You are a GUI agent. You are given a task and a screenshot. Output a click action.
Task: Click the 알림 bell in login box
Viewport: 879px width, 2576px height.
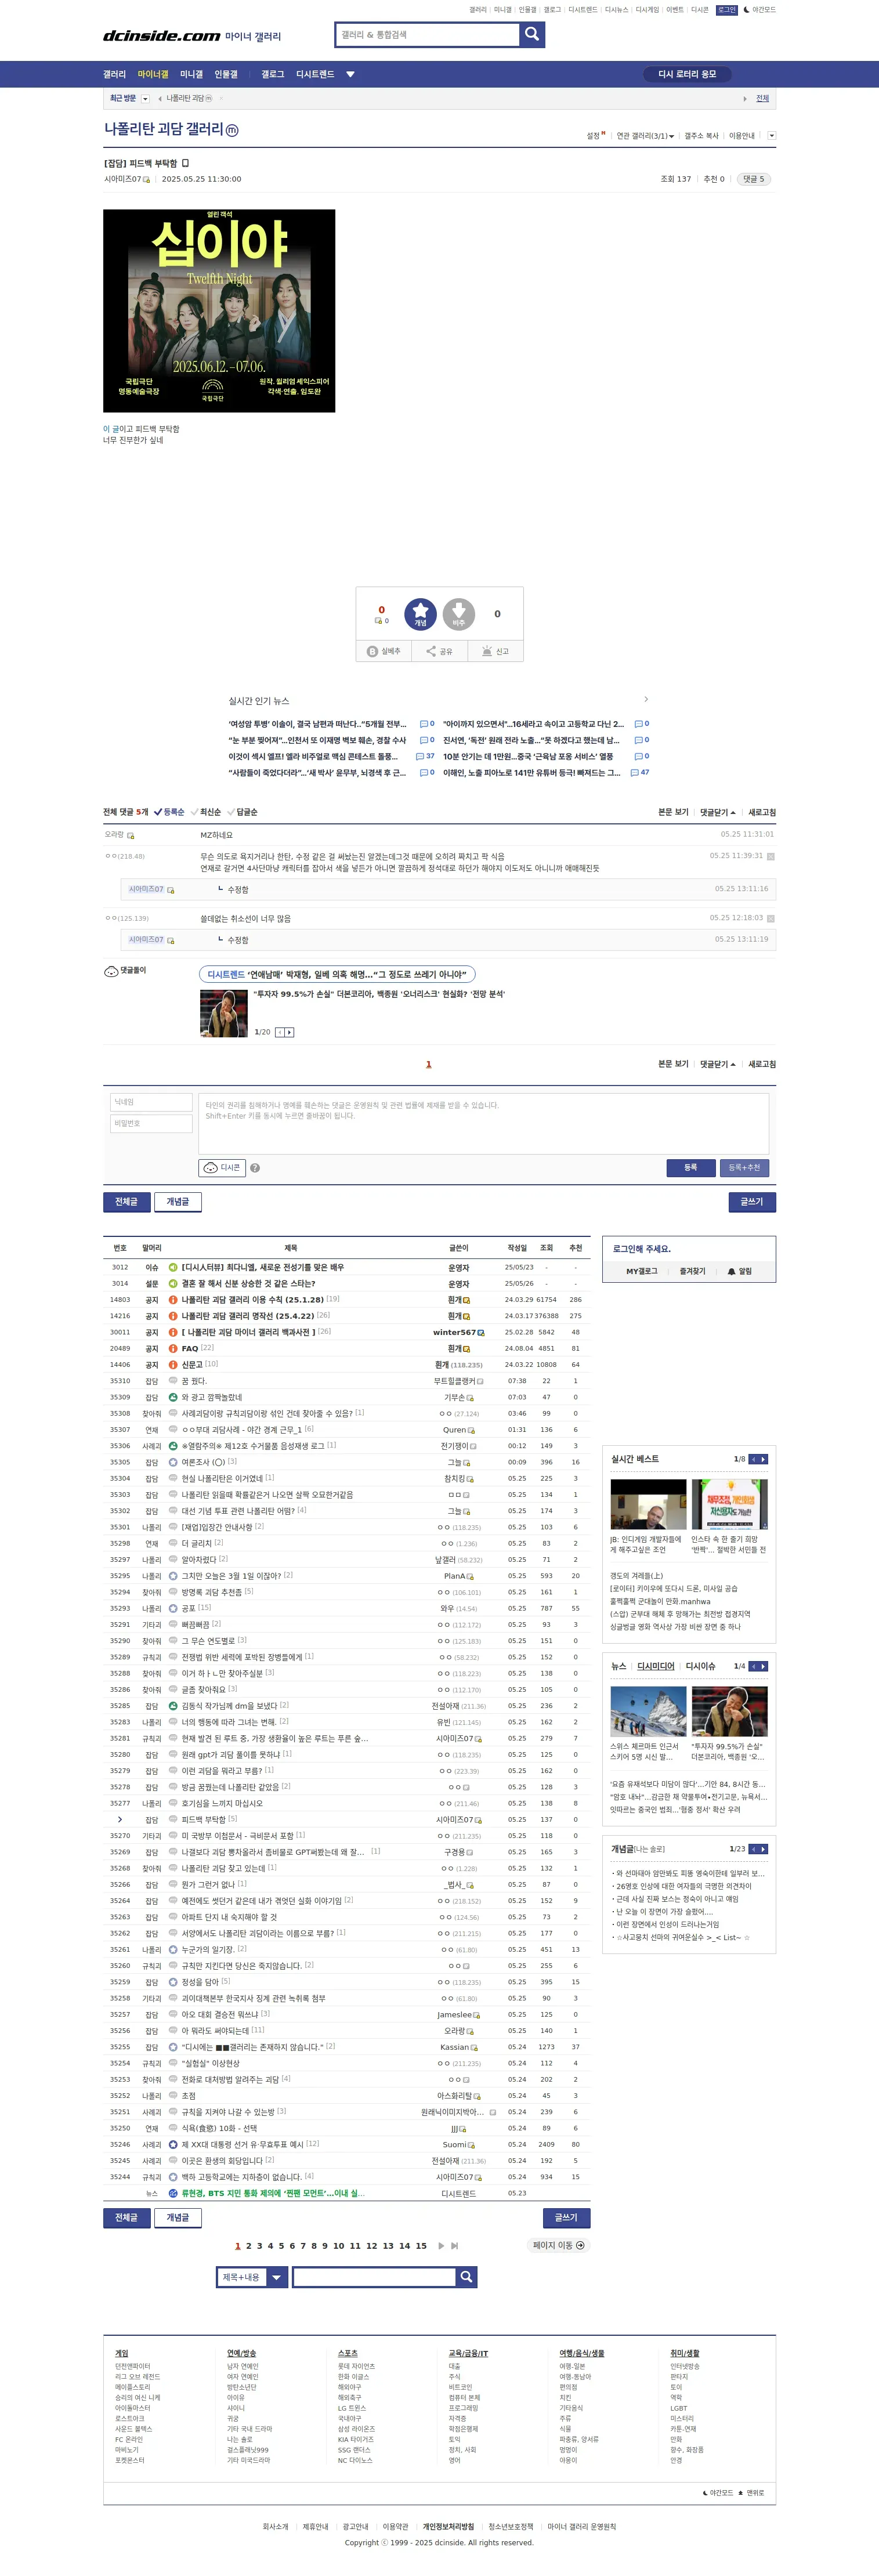click(739, 1271)
